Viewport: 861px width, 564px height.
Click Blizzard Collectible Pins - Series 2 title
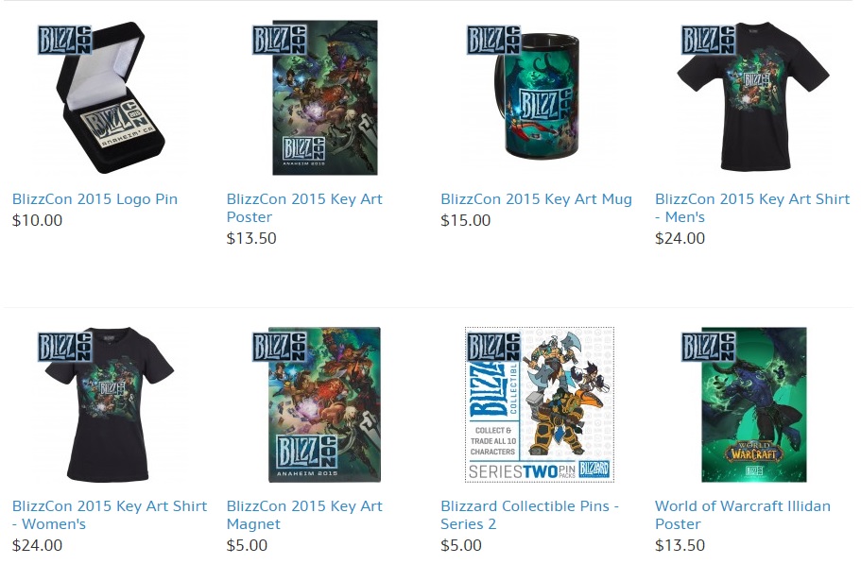click(x=530, y=515)
